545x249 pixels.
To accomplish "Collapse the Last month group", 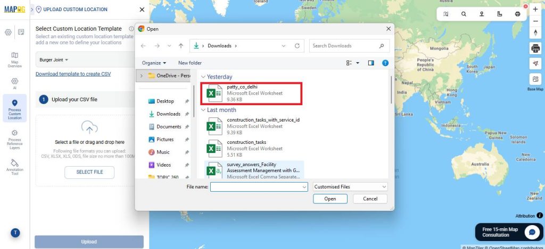I will (203, 110).
